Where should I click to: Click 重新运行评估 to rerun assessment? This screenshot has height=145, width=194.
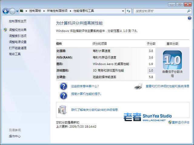pos(181,122)
